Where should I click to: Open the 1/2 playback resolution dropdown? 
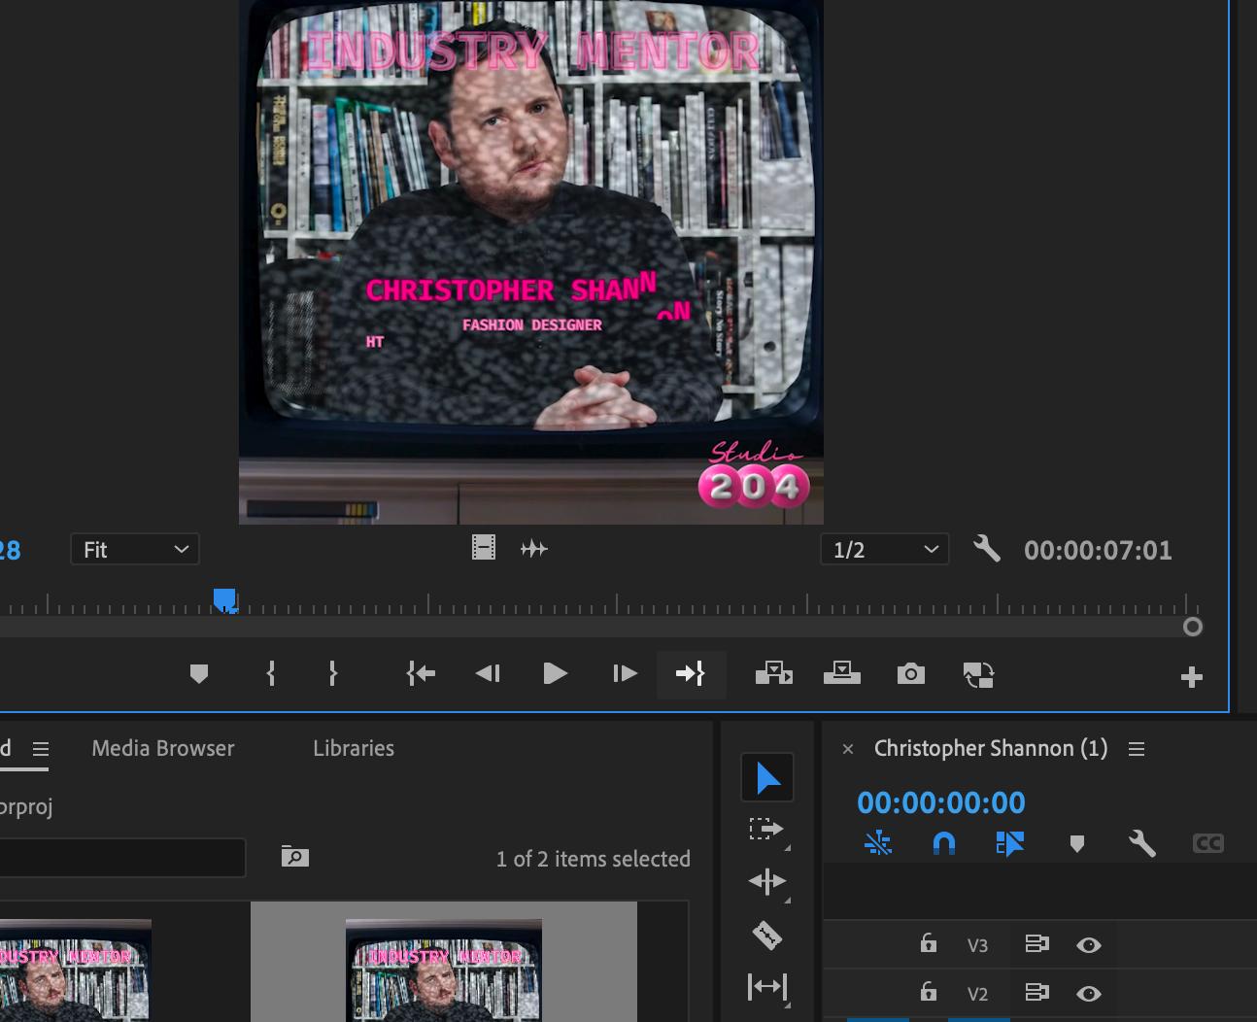(x=885, y=549)
